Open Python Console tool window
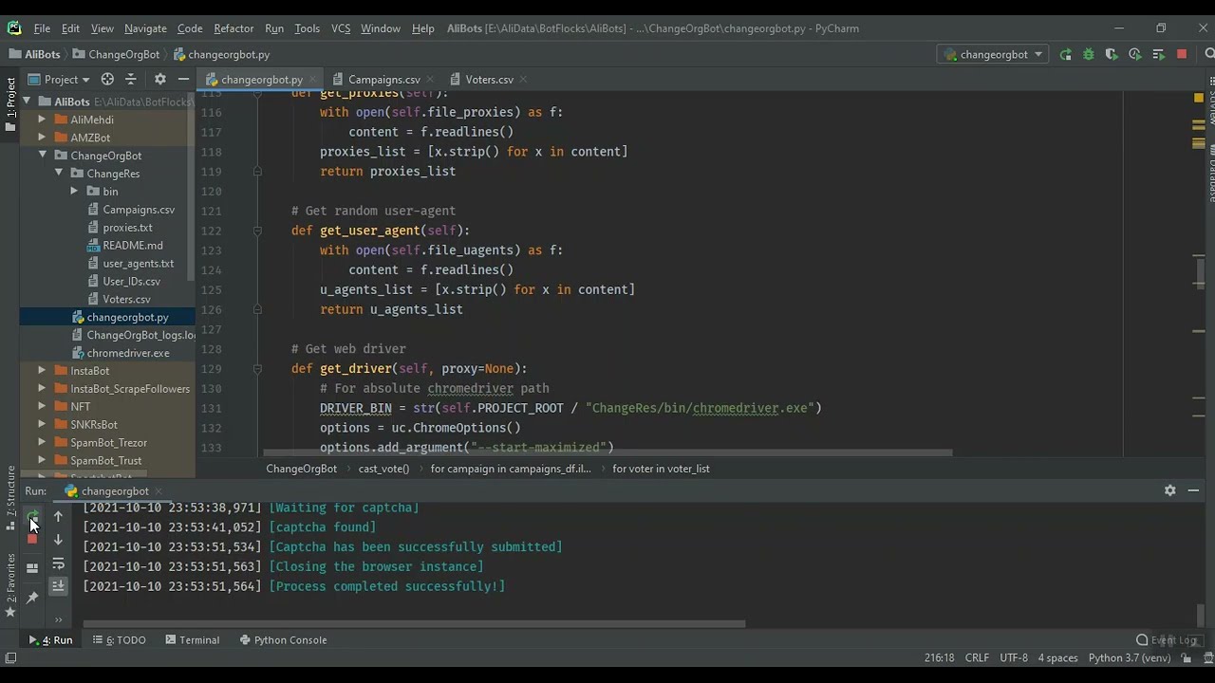The height and width of the screenshot is (683, 1215). click(283, 640)
